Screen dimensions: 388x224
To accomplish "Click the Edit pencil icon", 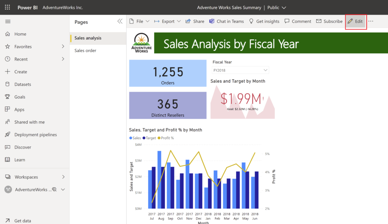I will click(x=350, y=21).
